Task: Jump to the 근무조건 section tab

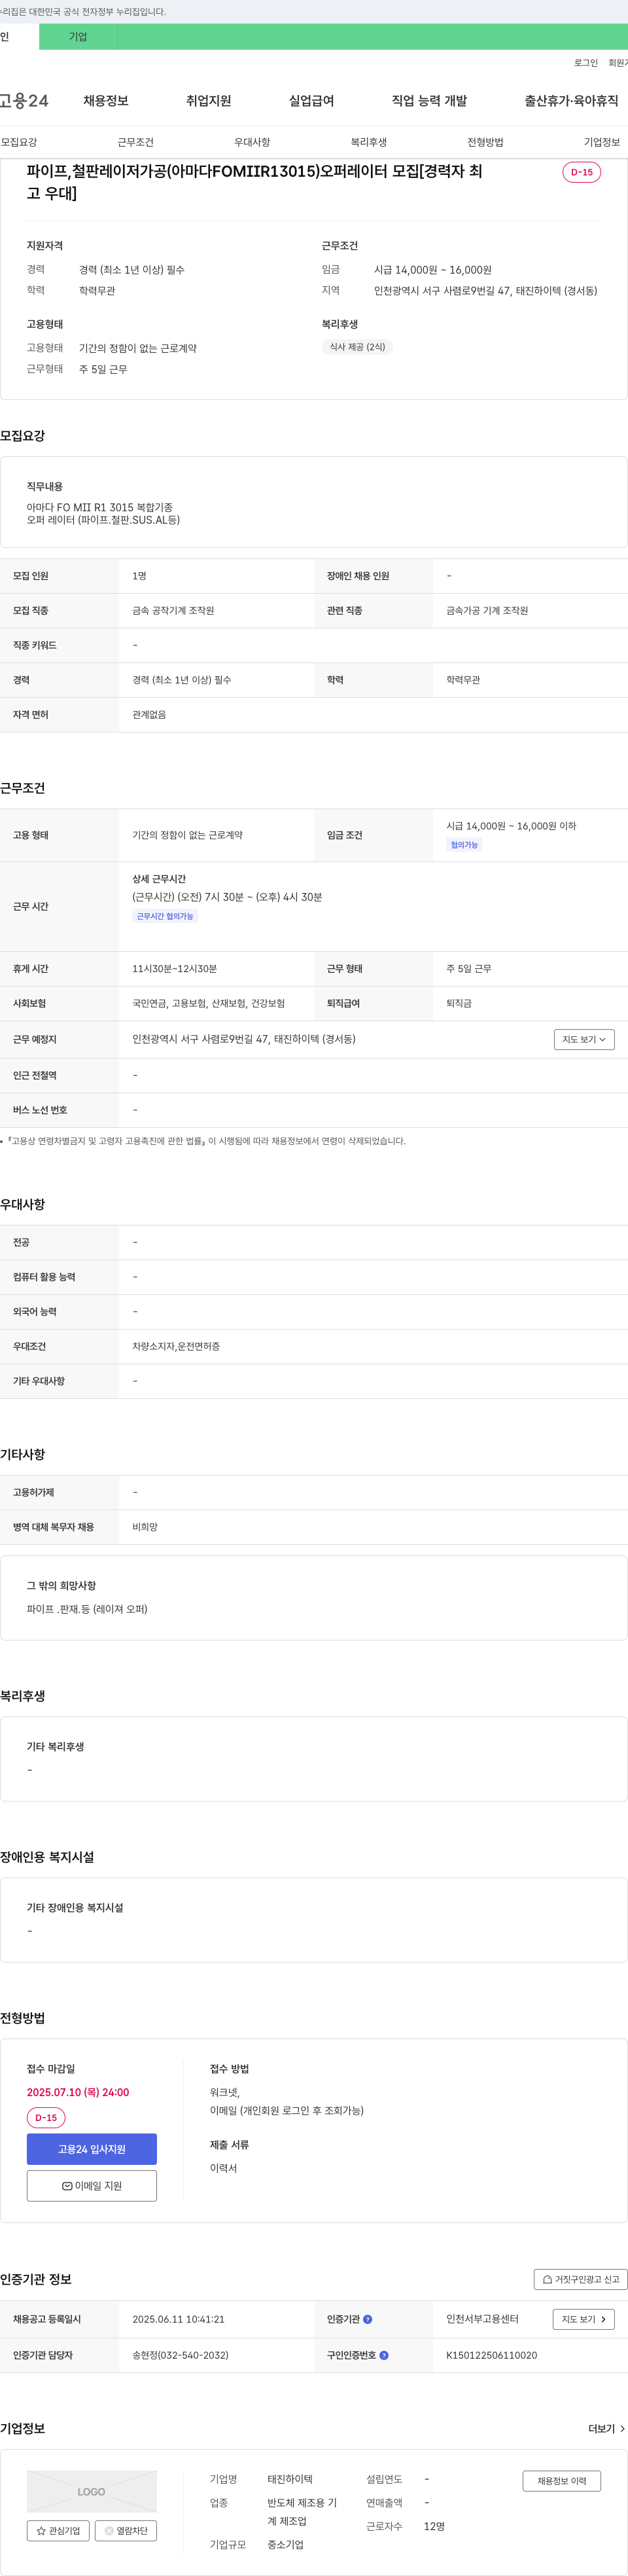Action: pos(135,142)
